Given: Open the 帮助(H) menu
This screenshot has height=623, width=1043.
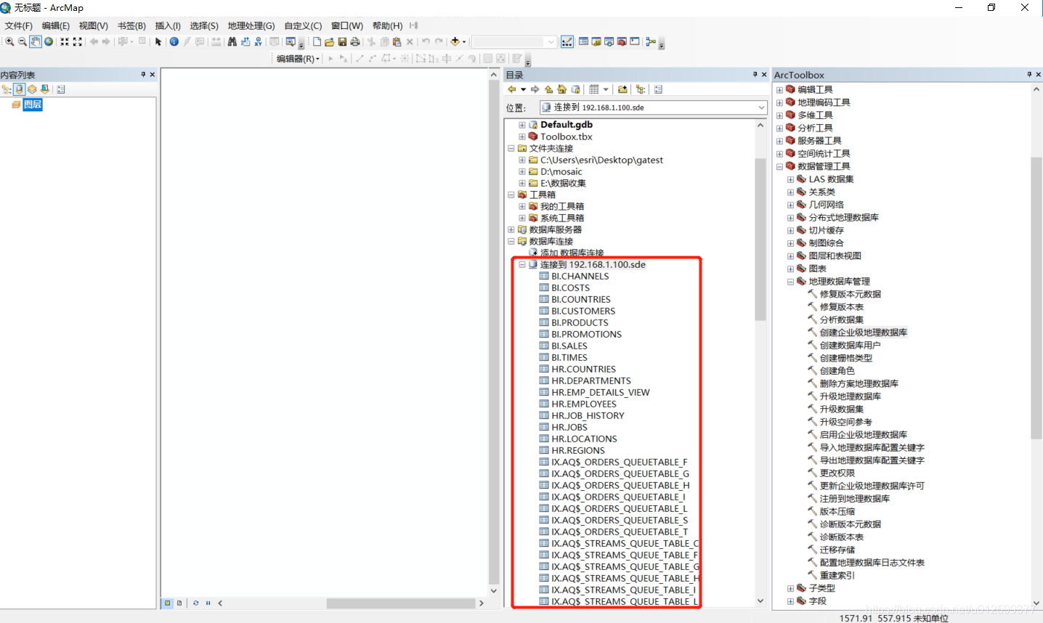Looking at the screenshot, I should (x=388, y=25).
